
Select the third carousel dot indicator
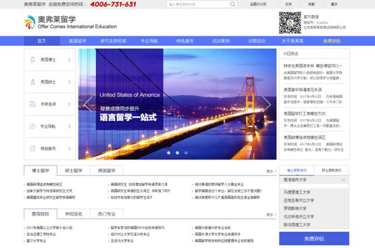coord(186,153)
